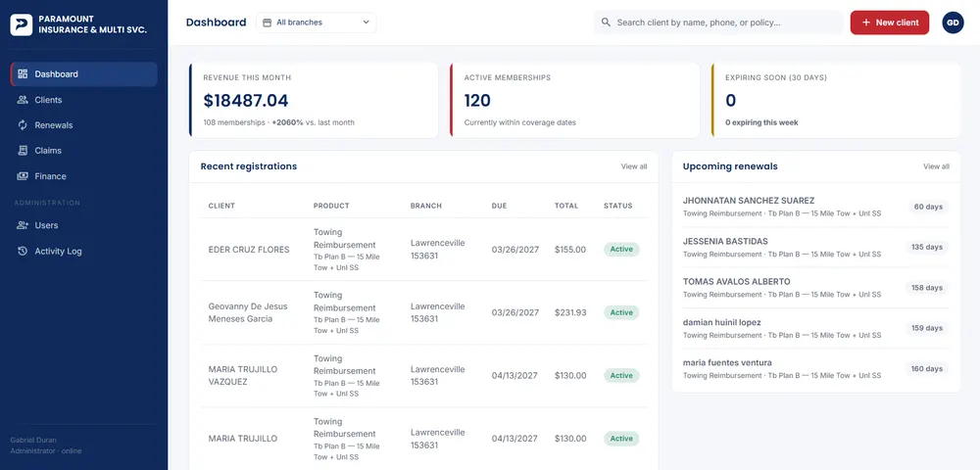This screenshot has width=980, height=470.
Task: Open renewal JESSENIA BASTIDAS
Action: pos(816,248)
